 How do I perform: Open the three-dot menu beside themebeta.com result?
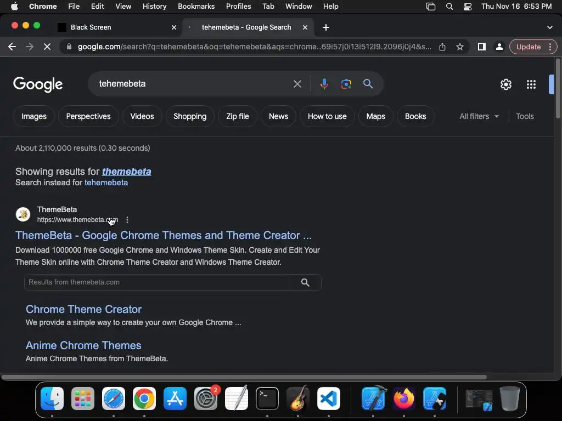tap(127, 220)
